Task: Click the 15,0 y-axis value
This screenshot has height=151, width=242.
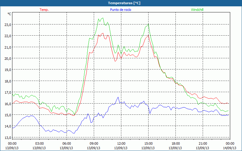Action: click(8, 115)
